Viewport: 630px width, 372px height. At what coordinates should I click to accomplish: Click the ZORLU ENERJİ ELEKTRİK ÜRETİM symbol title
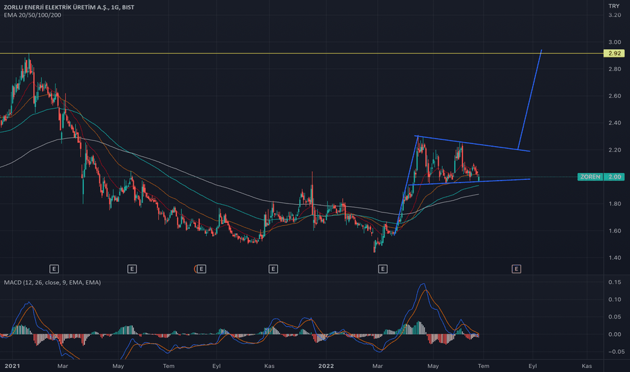(x=69, y=7)
